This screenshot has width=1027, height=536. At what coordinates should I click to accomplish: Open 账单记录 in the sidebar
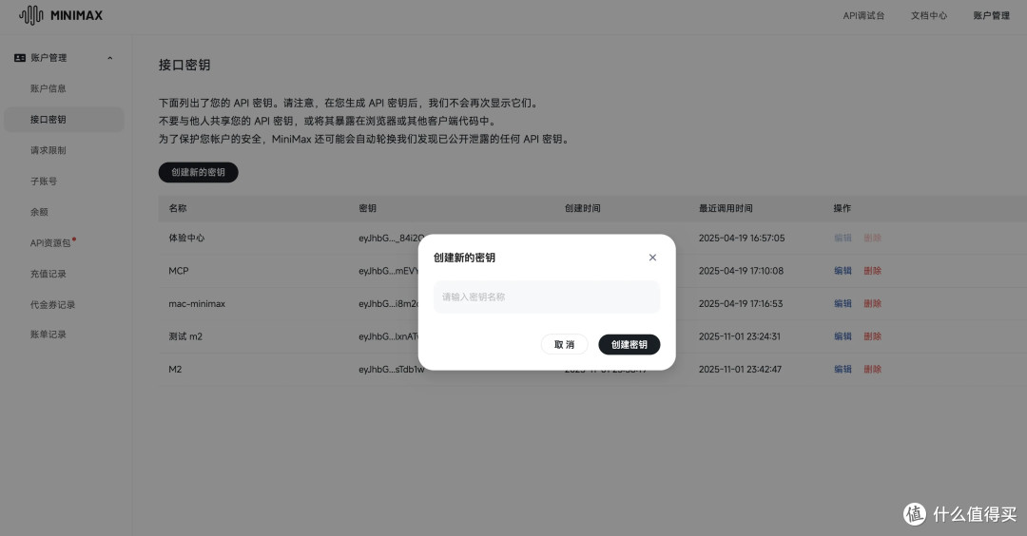[48, 334]
